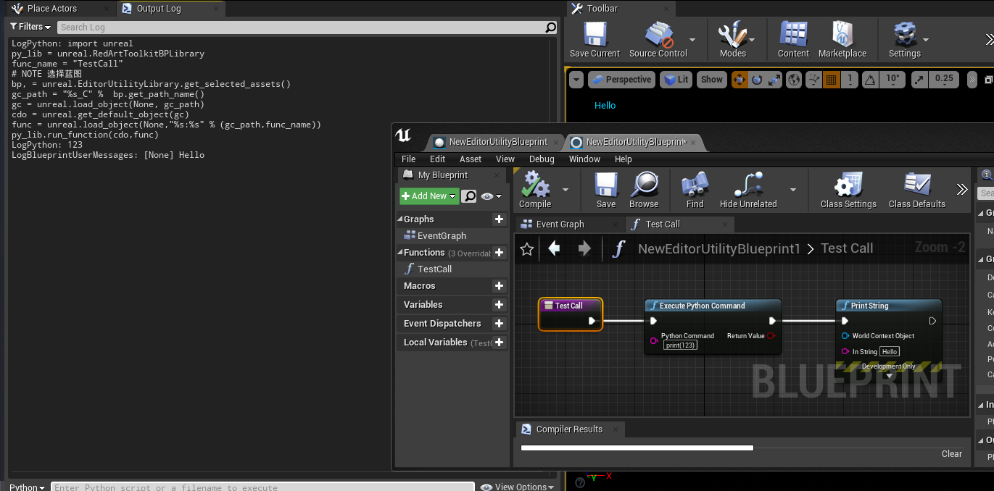Screen dimensions: 994x491
Task: Toggle surface snapping in the viewport
Action: tap(814, 80)
